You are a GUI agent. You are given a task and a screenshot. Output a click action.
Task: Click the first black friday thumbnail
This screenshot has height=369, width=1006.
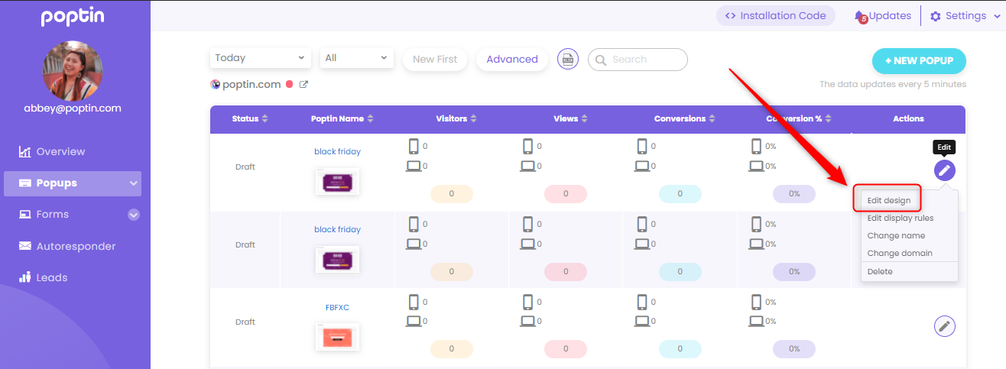click(x=337, y=182)
